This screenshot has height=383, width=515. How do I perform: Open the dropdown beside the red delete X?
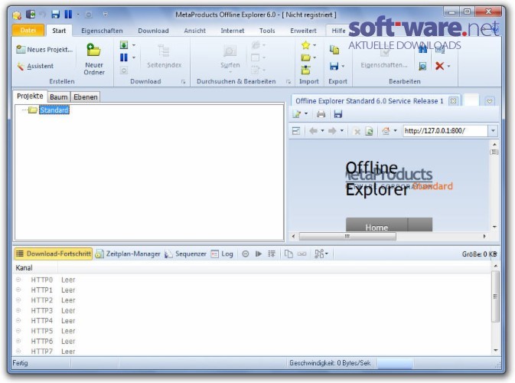[448, 66]
